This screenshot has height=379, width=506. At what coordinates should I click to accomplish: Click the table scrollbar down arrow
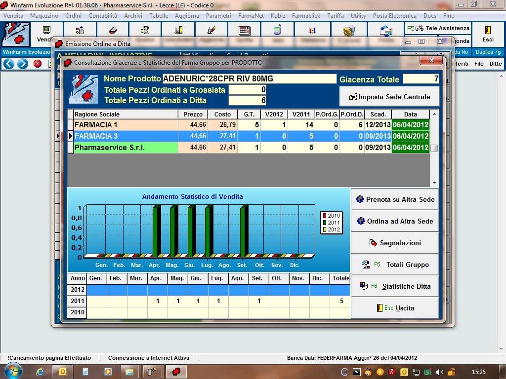[434, 183]
